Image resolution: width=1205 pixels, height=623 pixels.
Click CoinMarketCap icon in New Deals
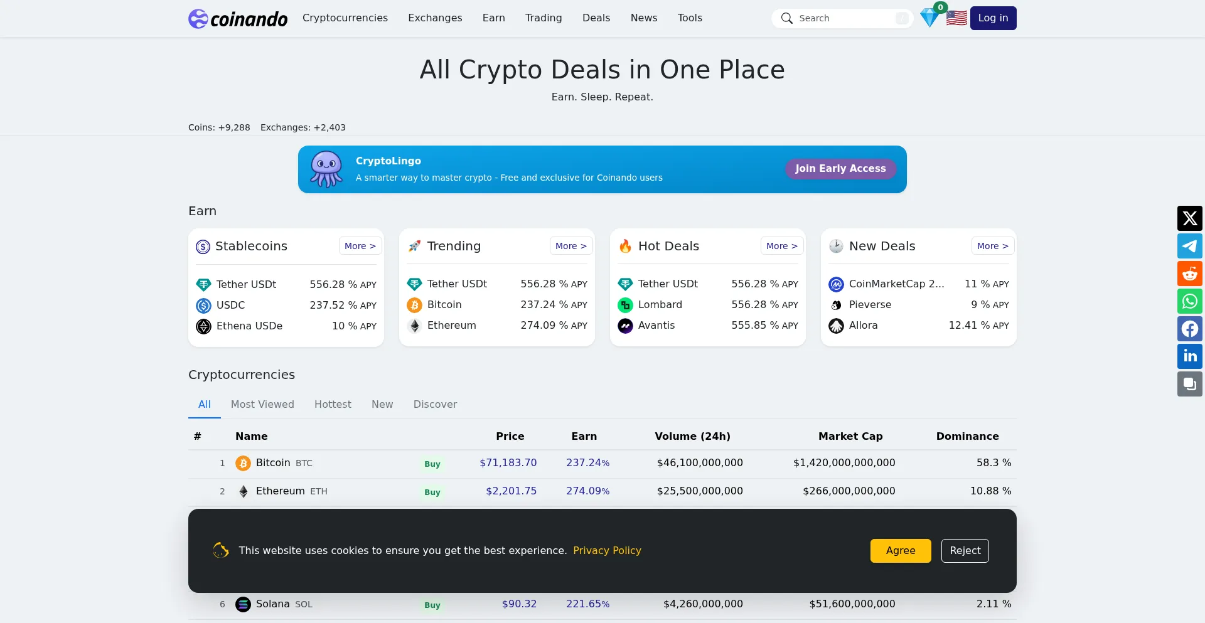(836, 284)
